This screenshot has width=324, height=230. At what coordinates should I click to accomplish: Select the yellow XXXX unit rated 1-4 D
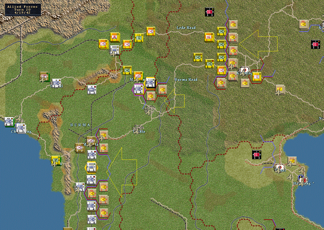[x=198, y=57]
